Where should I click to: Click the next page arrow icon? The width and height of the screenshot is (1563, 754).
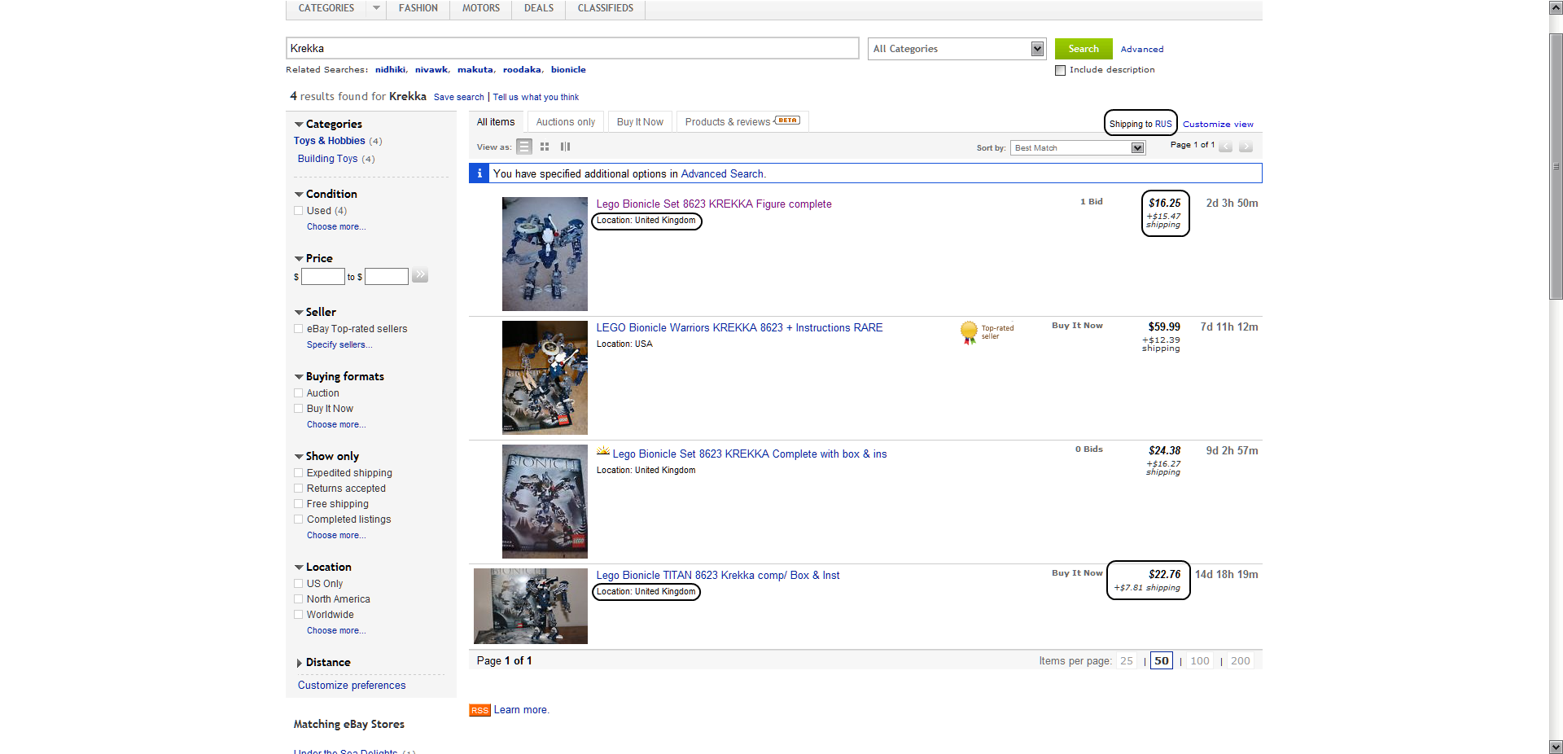click(x=1246, y=147)
